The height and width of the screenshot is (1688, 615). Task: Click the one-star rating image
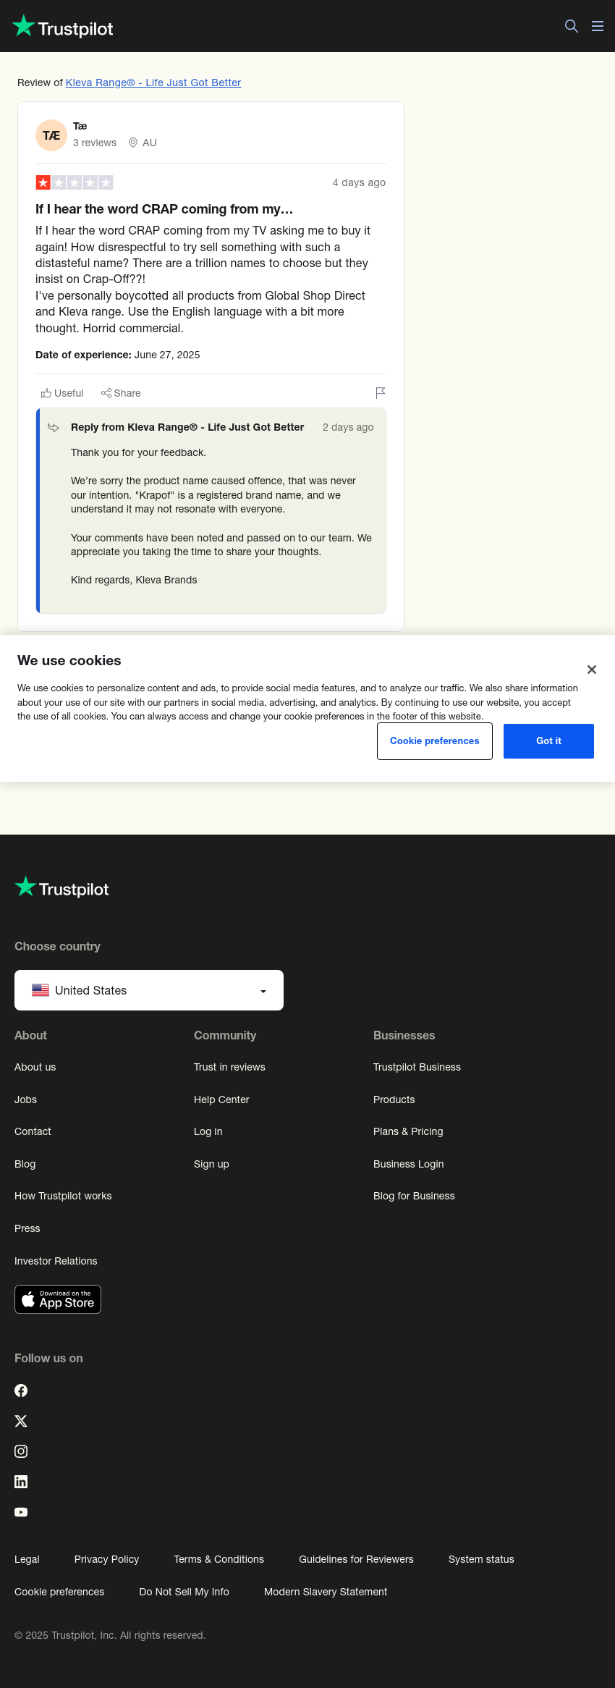coord(75,182)
